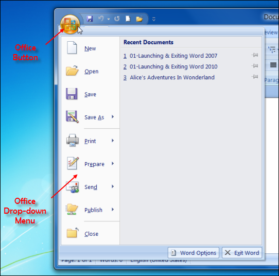Select the Print menu label
This screenshot has width=279, height=276.
[x=90, y=141]
